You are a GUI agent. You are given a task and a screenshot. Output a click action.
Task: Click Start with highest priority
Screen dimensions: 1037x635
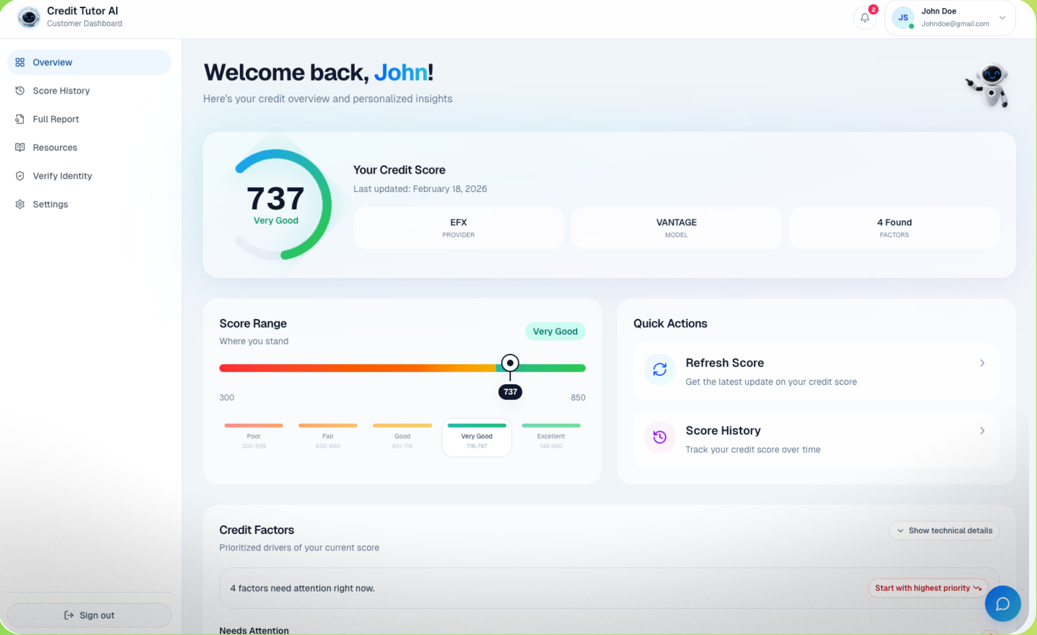pos(927,588)
